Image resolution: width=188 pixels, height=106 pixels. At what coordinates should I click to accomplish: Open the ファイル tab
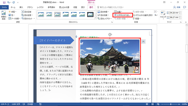[x=5, y=7]
